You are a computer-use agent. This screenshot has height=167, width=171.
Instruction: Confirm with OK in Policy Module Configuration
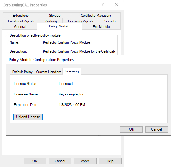131,129
